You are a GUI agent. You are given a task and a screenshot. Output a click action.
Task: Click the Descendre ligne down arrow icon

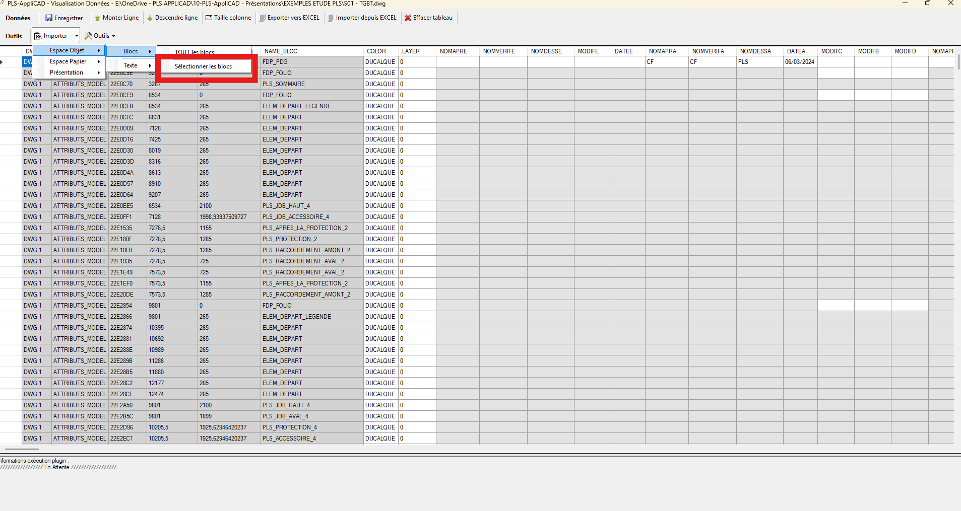pyautogui.click(x=150, y=18)
